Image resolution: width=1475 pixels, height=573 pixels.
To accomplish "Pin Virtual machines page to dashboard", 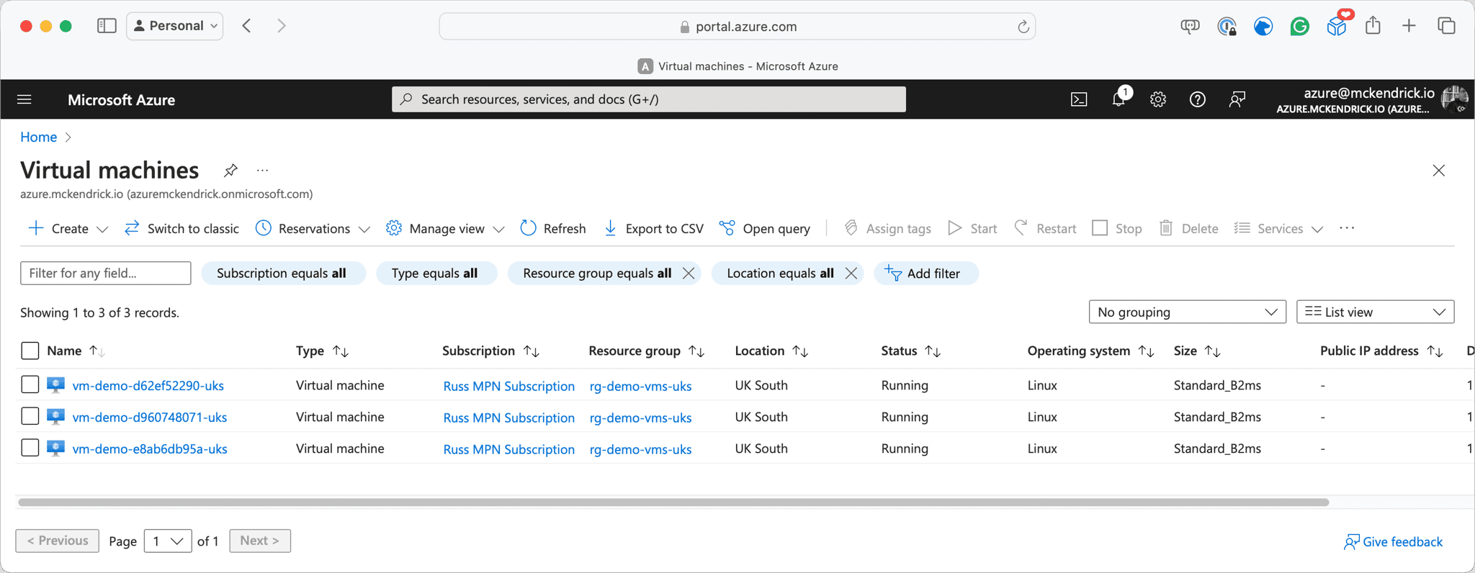I will click(x=230, y=171).
